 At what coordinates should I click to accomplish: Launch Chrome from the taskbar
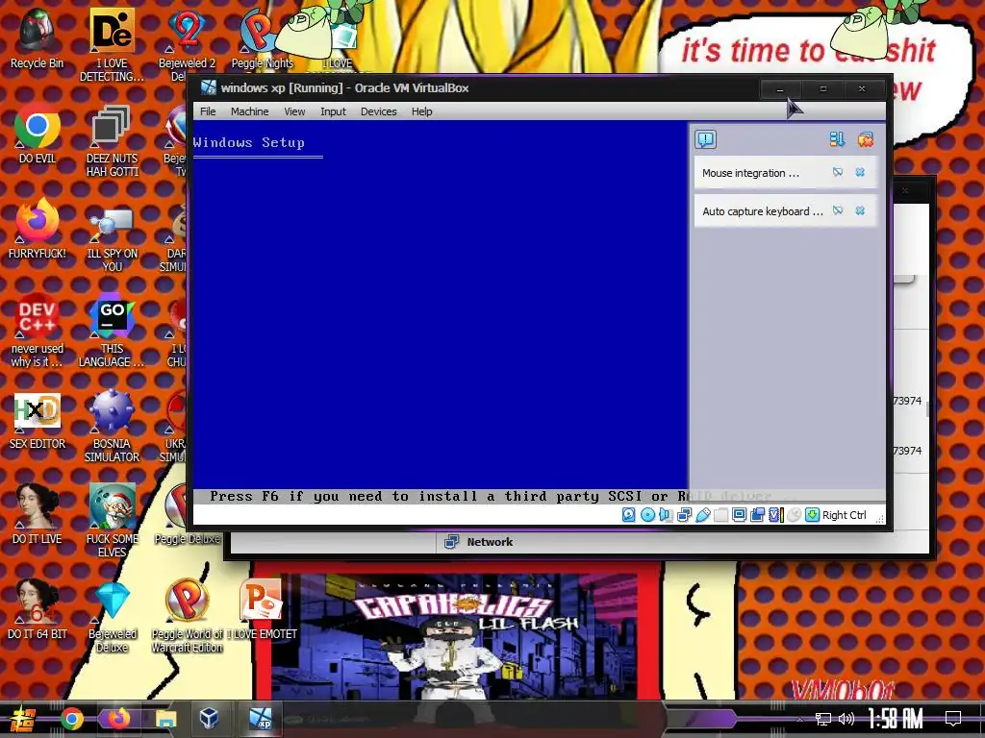point(71,719)
